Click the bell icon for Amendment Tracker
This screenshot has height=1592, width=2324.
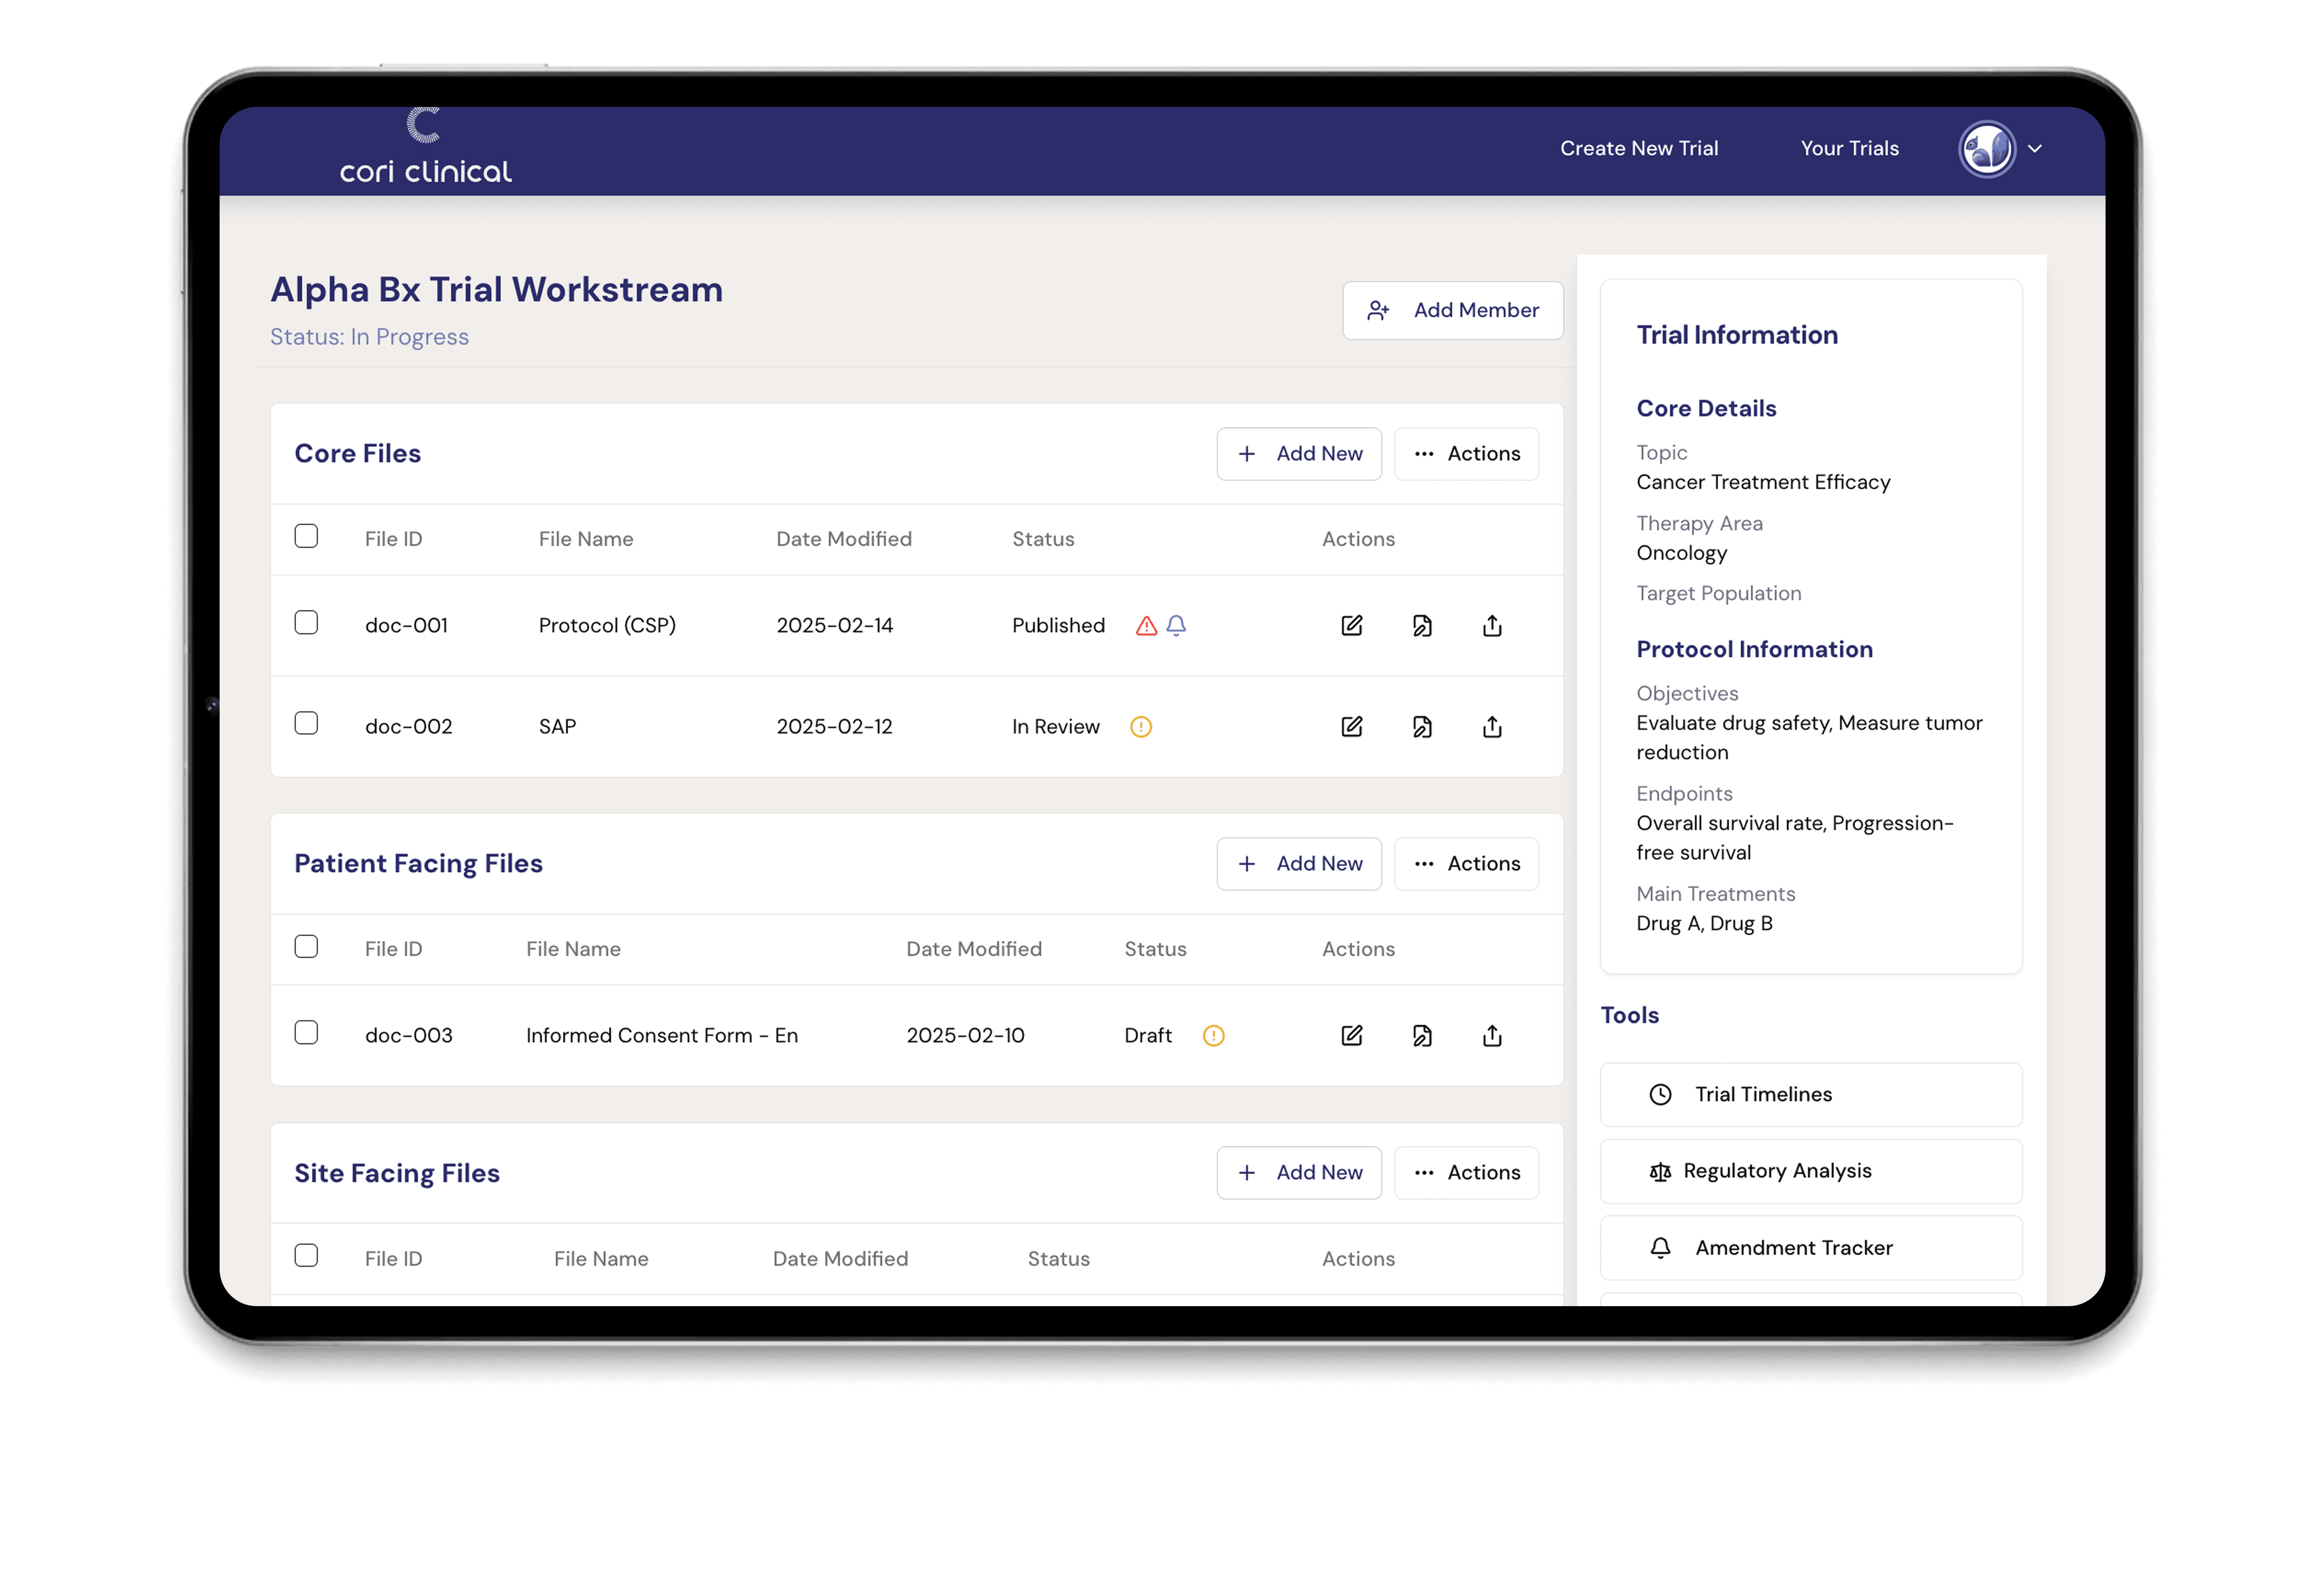point(1660,1248)
